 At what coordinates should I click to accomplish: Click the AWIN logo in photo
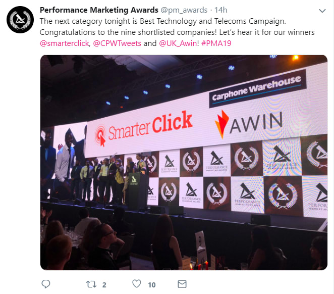(x=248, y=124)
